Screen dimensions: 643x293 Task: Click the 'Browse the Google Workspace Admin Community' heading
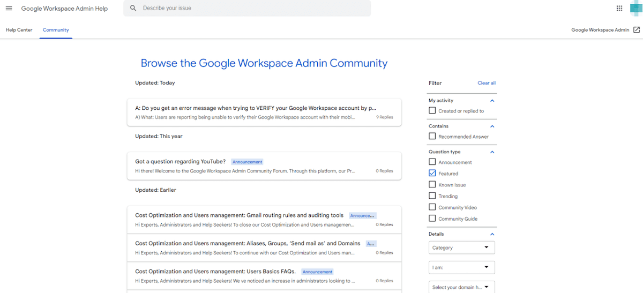pos(264,63)
